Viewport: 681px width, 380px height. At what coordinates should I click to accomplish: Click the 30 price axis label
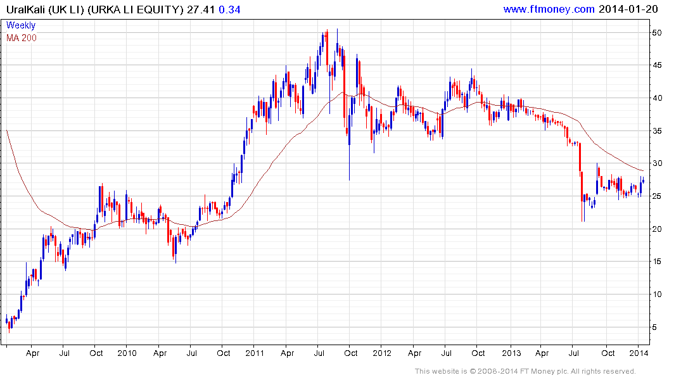point(657,164)
